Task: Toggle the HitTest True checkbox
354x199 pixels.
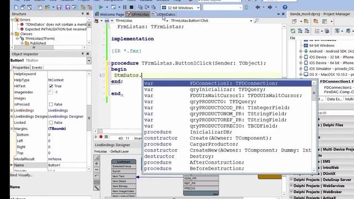Action: click(51, 86)
